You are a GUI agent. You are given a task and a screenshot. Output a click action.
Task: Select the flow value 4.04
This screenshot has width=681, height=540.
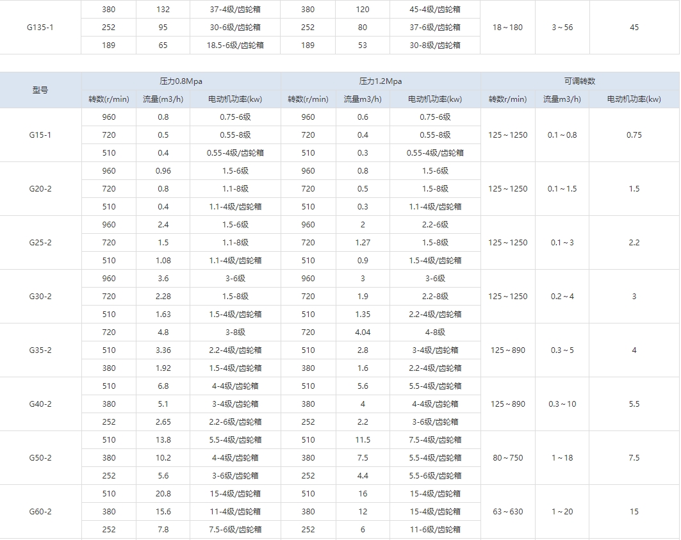click(x=363, y=332)
